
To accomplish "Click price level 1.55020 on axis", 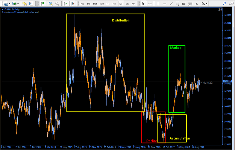I will [227, 61].
